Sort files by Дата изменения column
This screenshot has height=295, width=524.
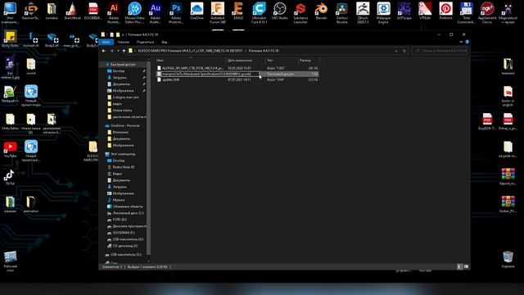point(246,60)
